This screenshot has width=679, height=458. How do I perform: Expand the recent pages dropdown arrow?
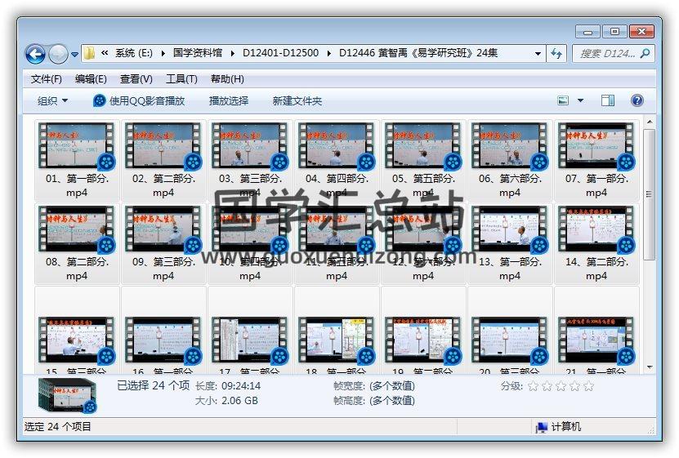pos(75,55)
